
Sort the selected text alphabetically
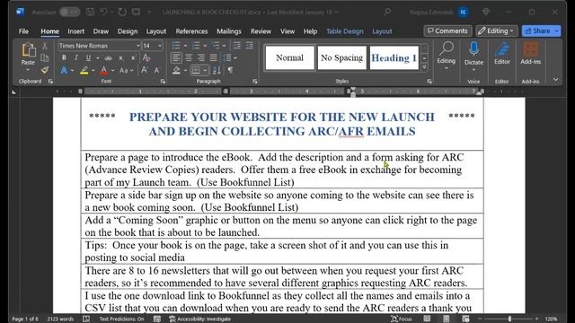217,70
